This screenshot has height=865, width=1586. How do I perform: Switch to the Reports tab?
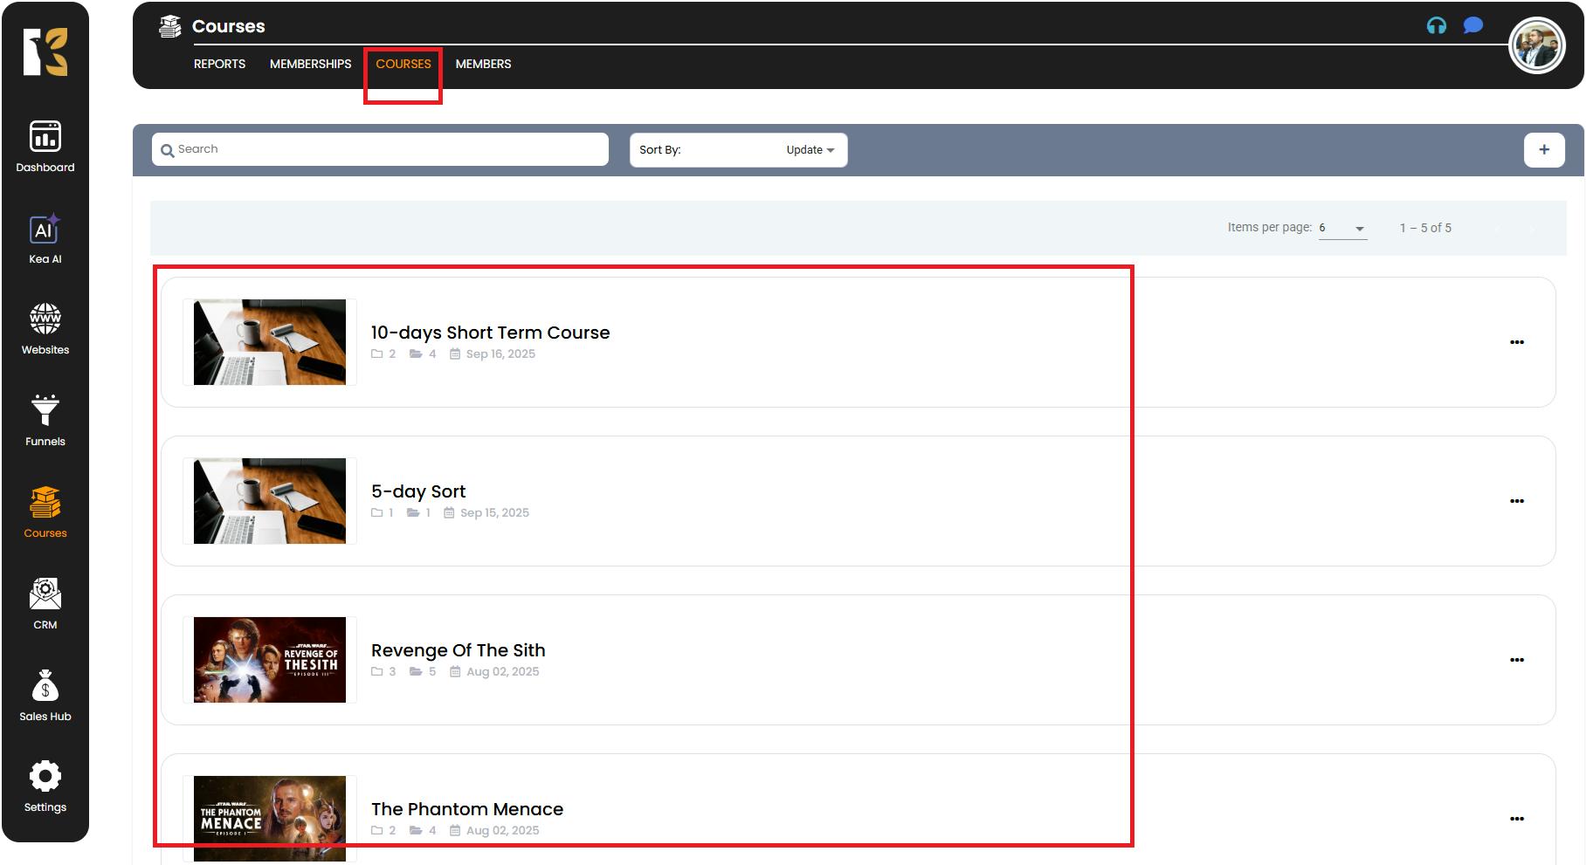coord(219,65)
